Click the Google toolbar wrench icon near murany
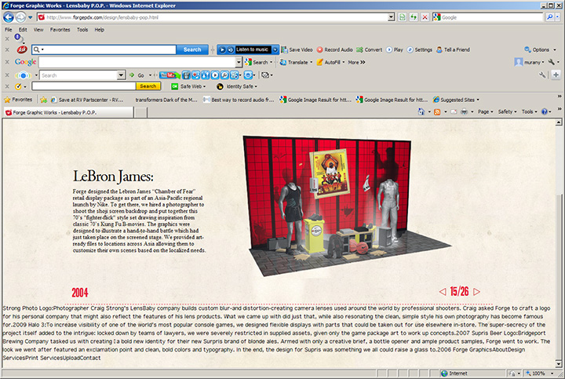Viewport: 565px width, 379px height. coord(551,62)
